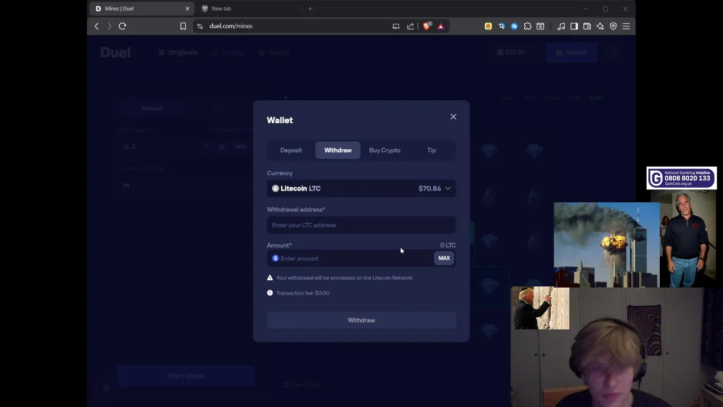Click the Withdraw submit button
Screen dimensions: 723x407
coord(361,320)
